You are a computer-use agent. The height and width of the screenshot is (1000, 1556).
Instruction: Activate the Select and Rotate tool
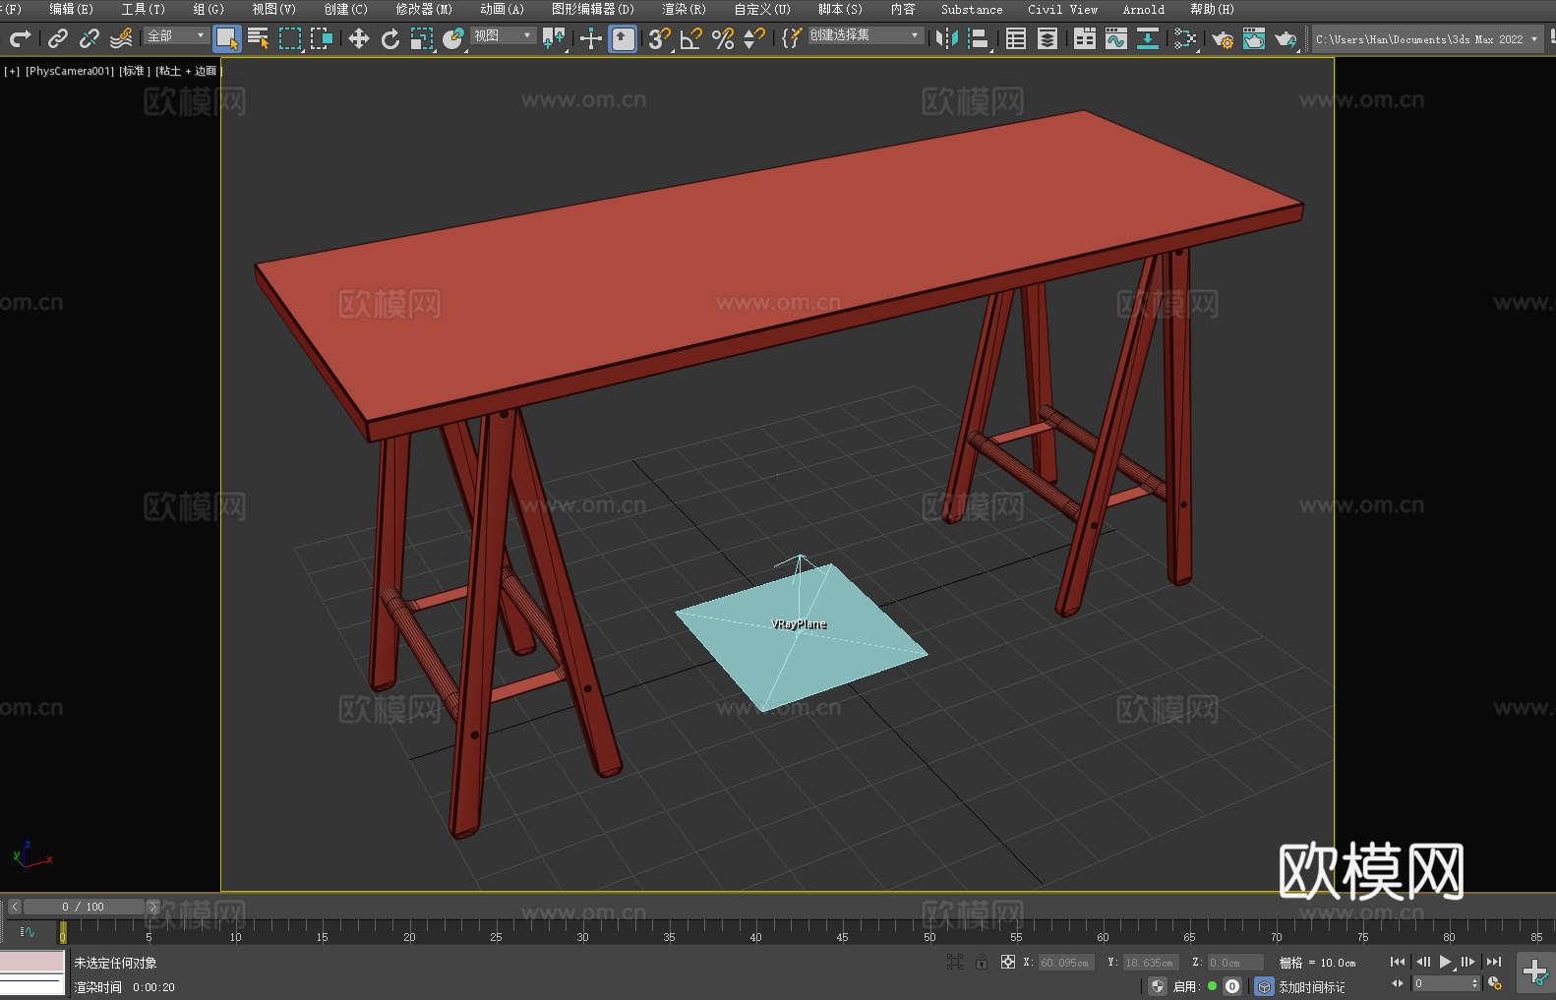pos(390,38)
